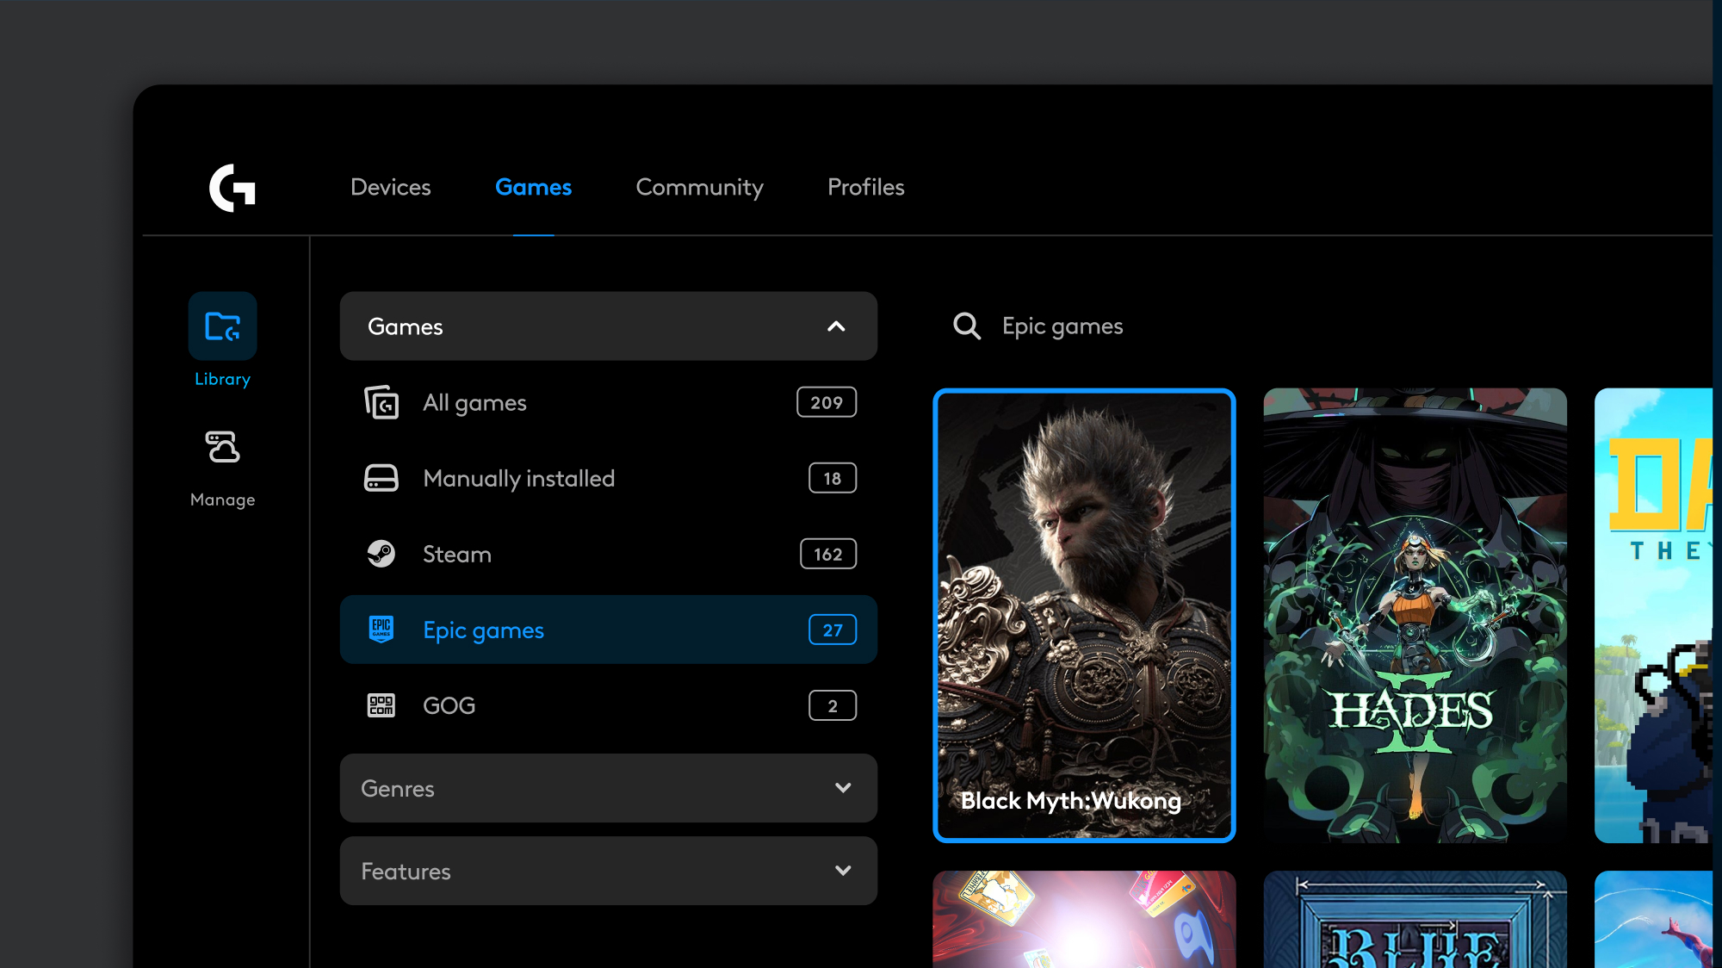This screenshot has width=1722, height=968.
Task: Click the Manually installed drive icon
Action: pos(381,478)
